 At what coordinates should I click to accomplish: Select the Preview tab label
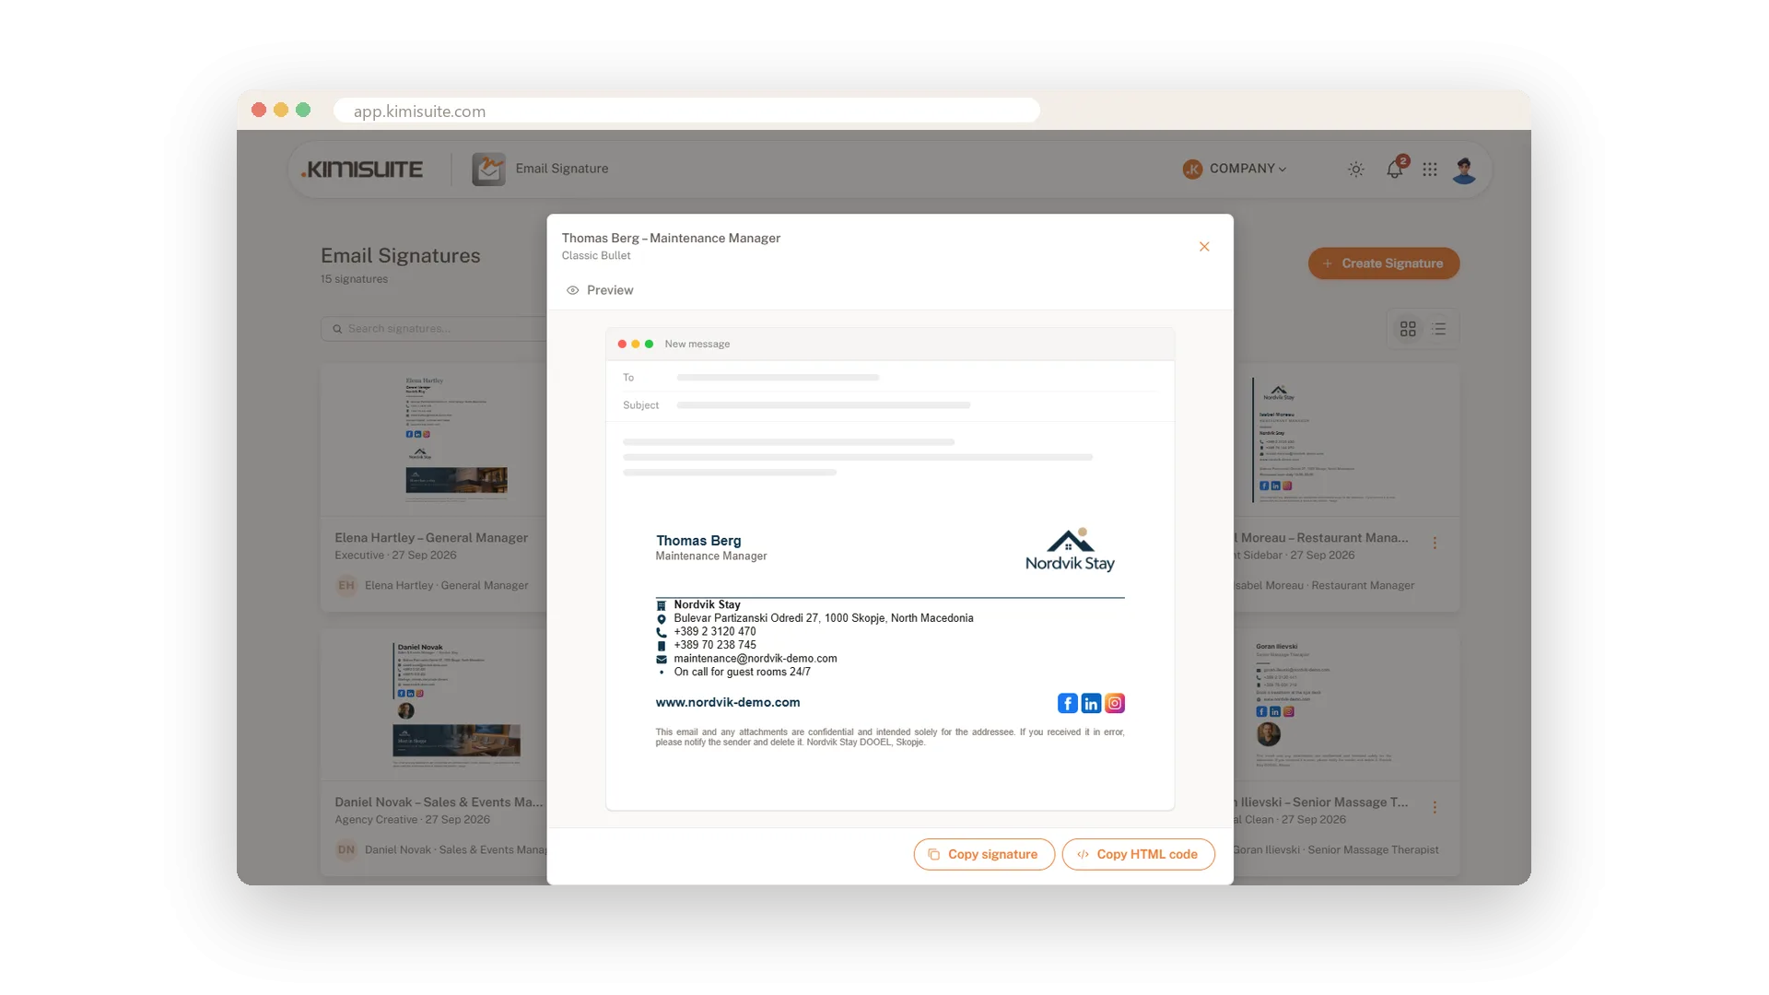click(x=610, y=290)
